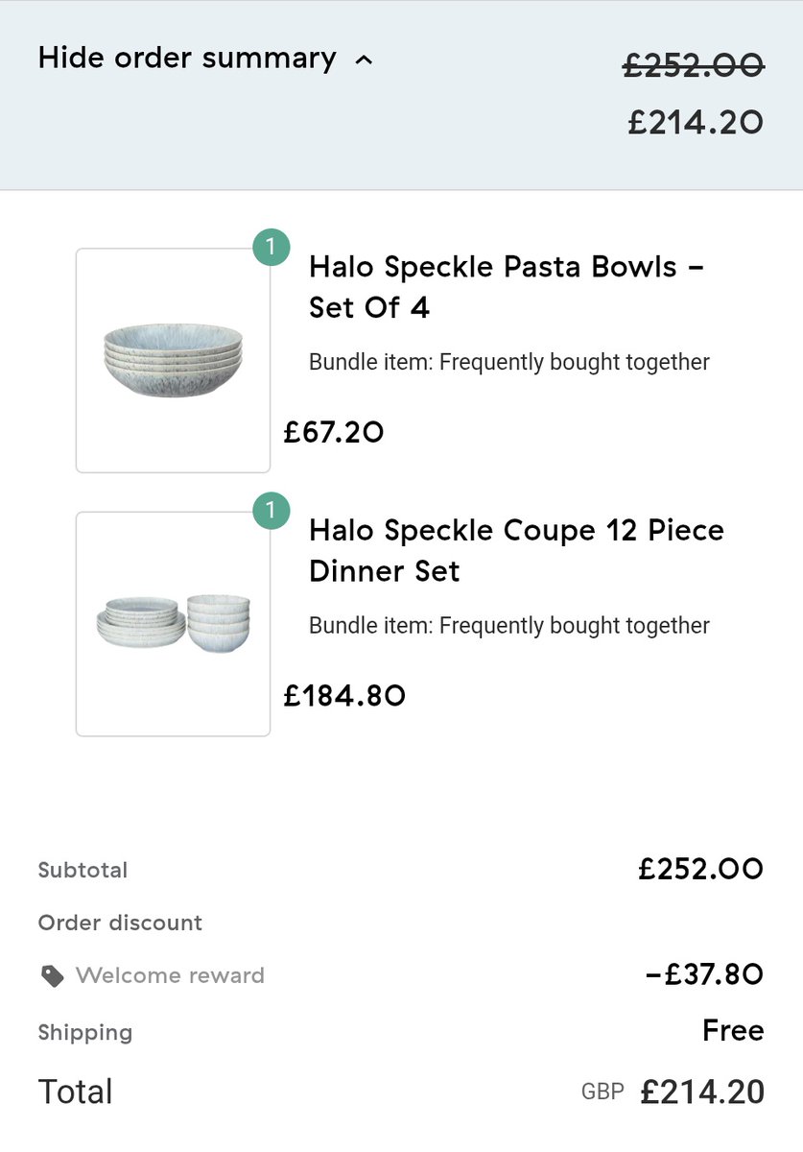Viewport: 803px width, 1152px height.
Task: Select the Halo Speckle Pasta Bowls title
Action: point(506,287)
